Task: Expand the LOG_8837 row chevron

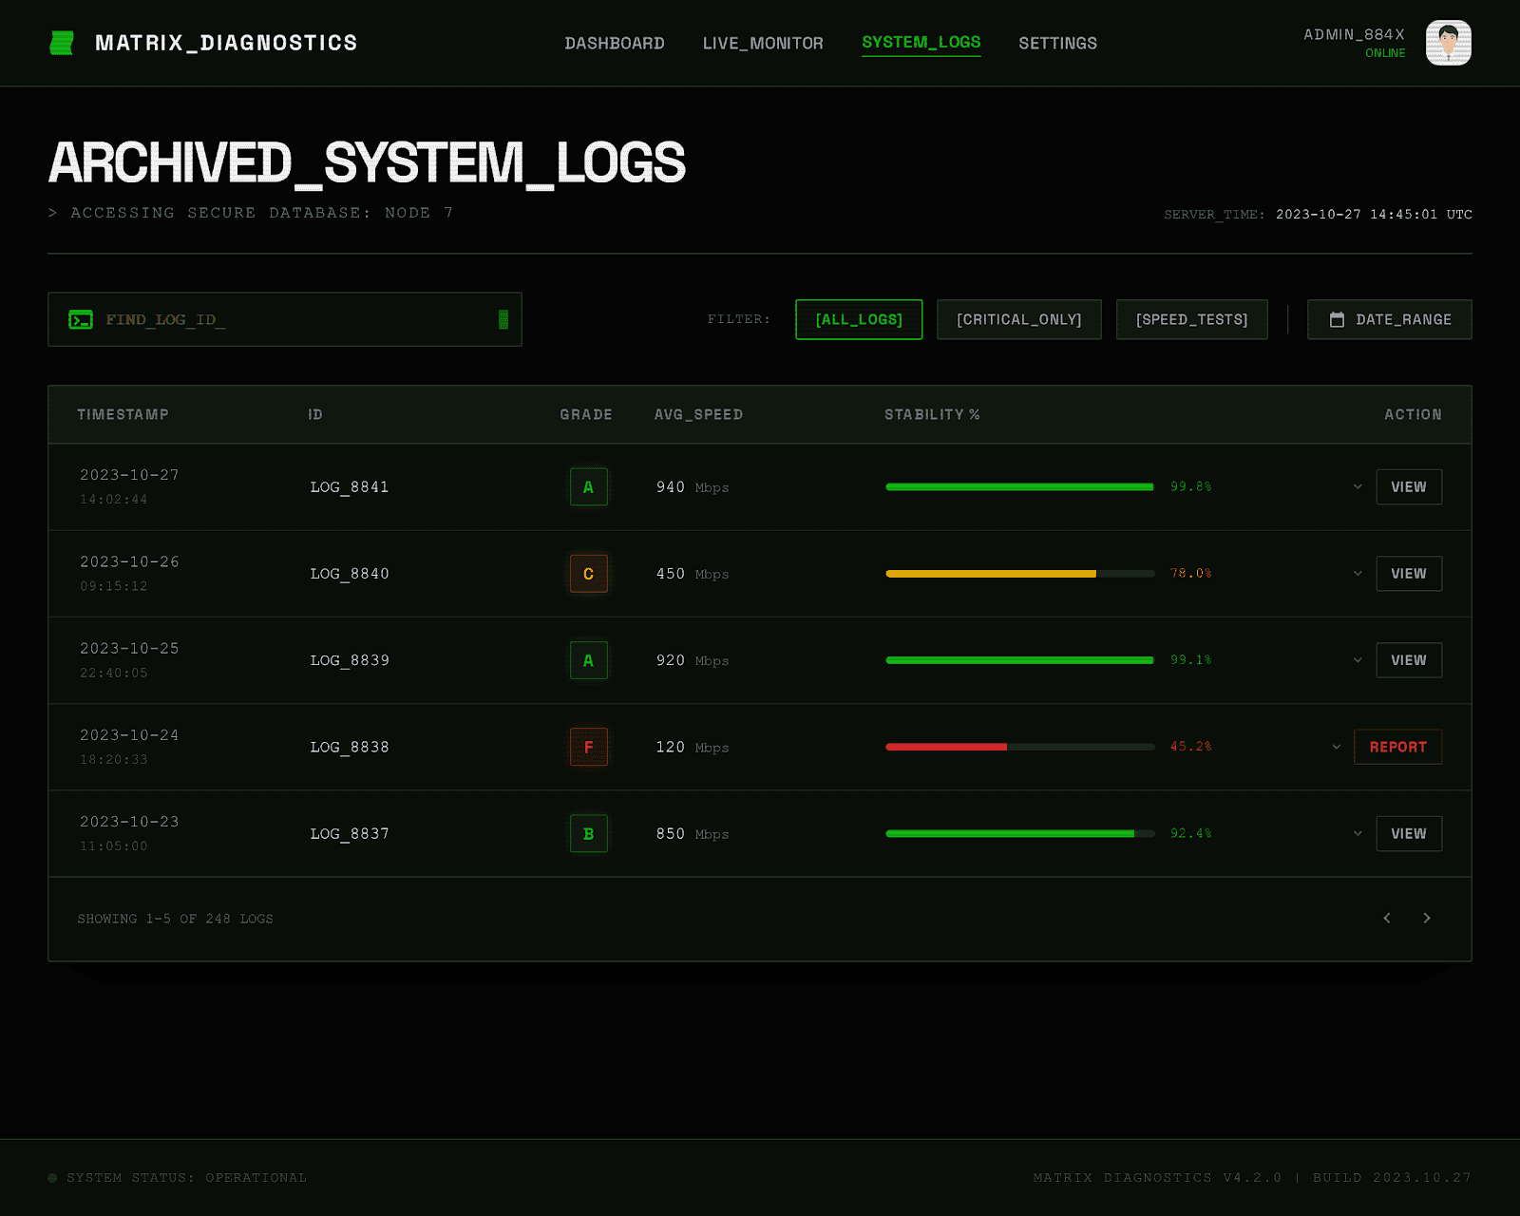Action: pyautogui.click(x=1358, y=834)
